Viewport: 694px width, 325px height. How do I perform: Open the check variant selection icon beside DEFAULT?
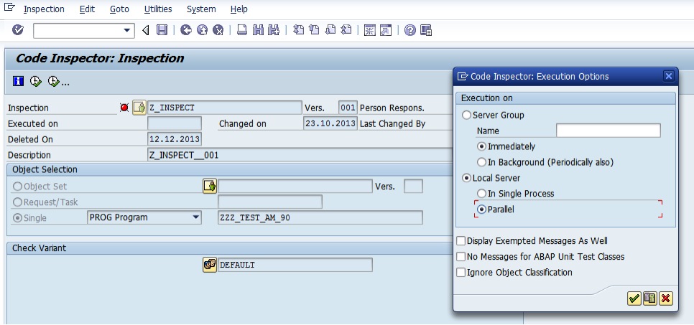(x=210, y=265)
